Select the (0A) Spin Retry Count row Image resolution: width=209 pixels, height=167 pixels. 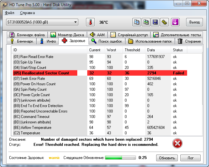[x=100, y=89]
